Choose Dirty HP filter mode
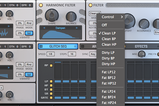The height and width of the screenshot is (106, 159). [111, 64]
